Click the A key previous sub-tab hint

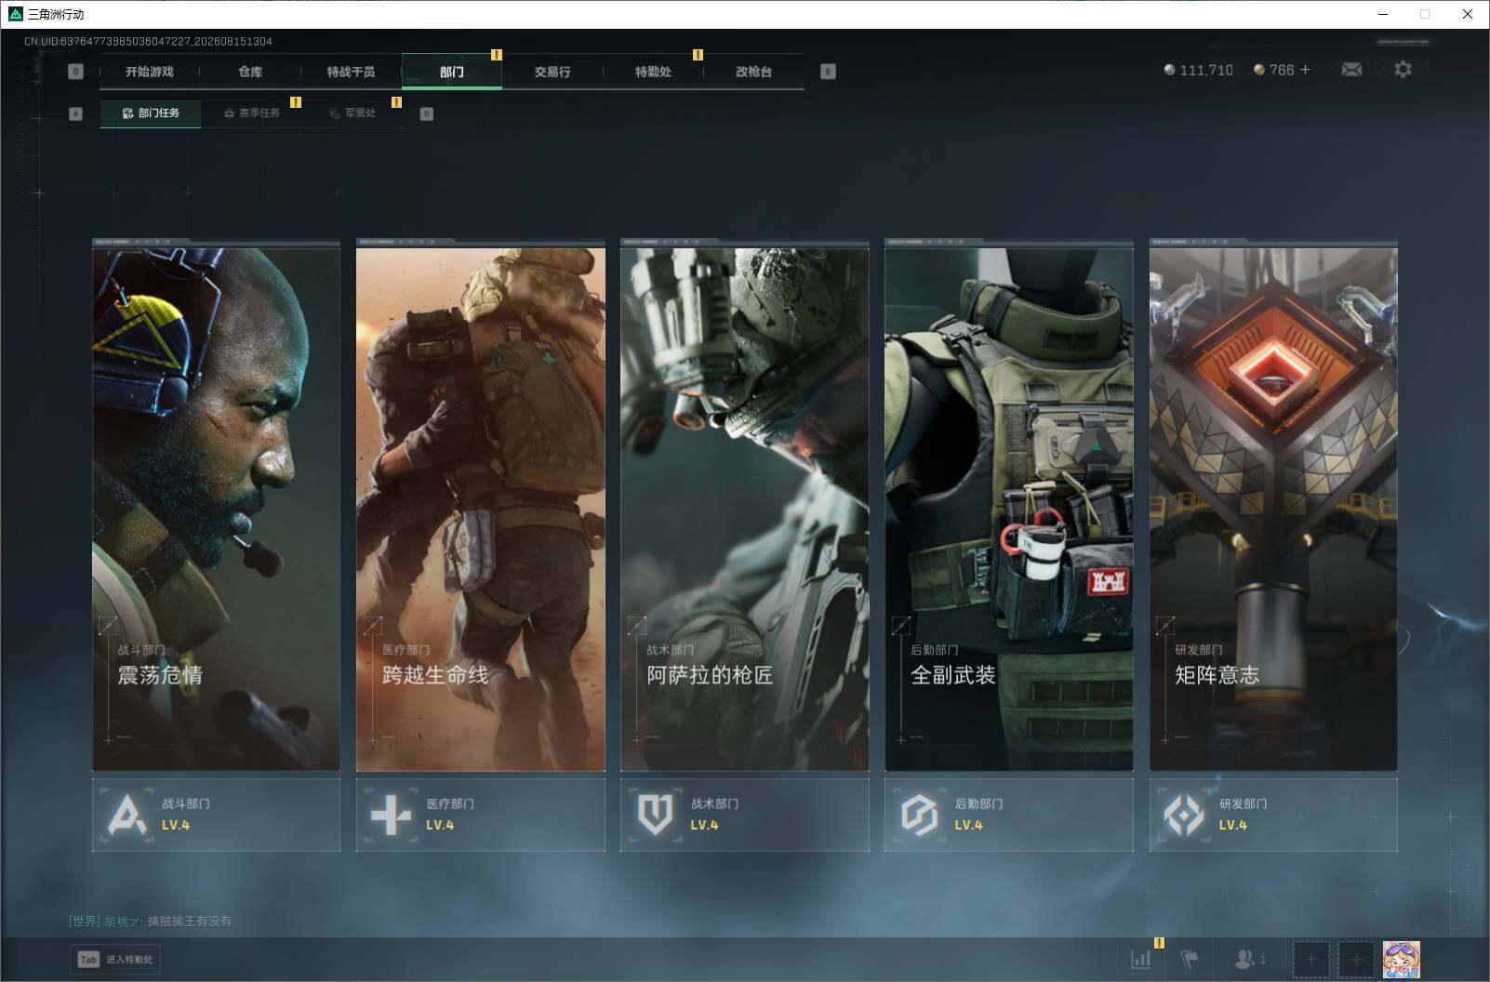[x=76, y=113]
